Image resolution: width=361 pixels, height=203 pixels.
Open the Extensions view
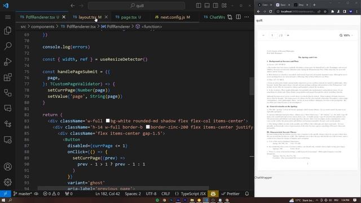7,77
